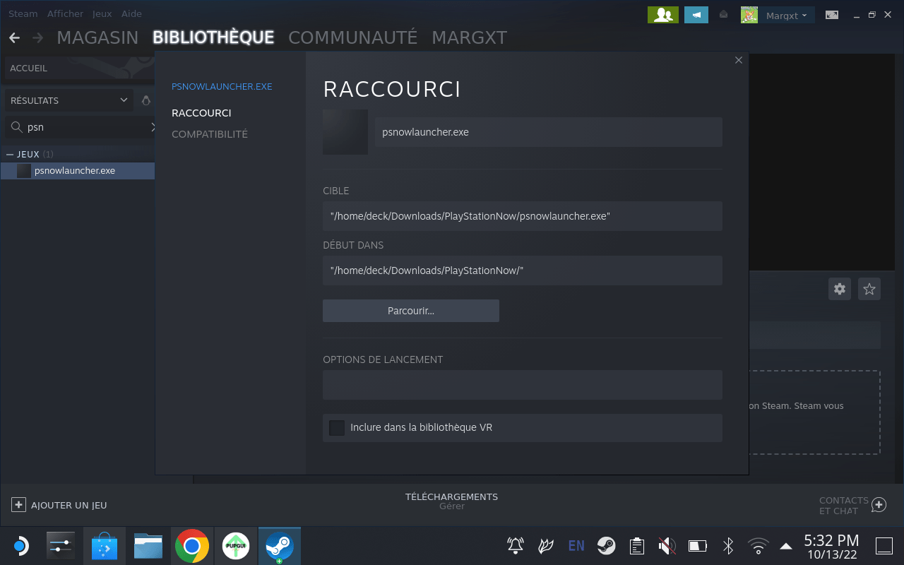Change the EN keyboard layout indicator
The height and width of the screenshot is (565, 904).
click(x=576, y=546)
